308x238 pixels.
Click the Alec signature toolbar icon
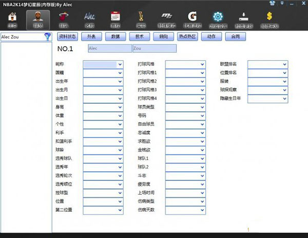click(90, 19)
